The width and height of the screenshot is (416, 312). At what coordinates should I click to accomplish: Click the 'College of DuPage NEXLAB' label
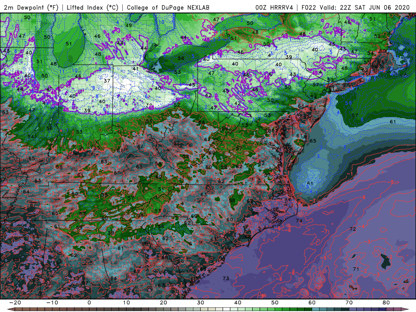168,7
